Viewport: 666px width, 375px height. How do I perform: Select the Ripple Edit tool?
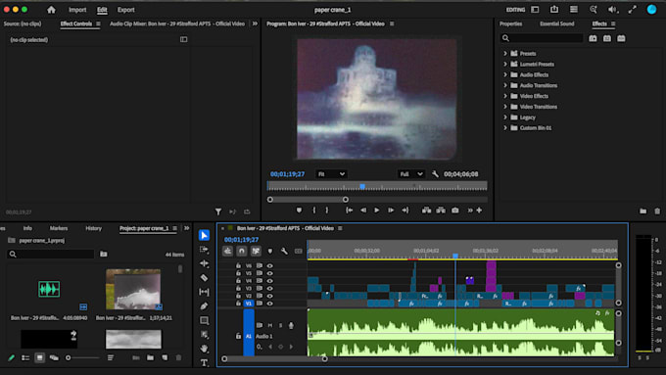pyautogui.click(x=205, y=263)
